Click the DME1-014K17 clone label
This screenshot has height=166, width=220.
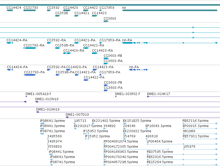point(158,94)
